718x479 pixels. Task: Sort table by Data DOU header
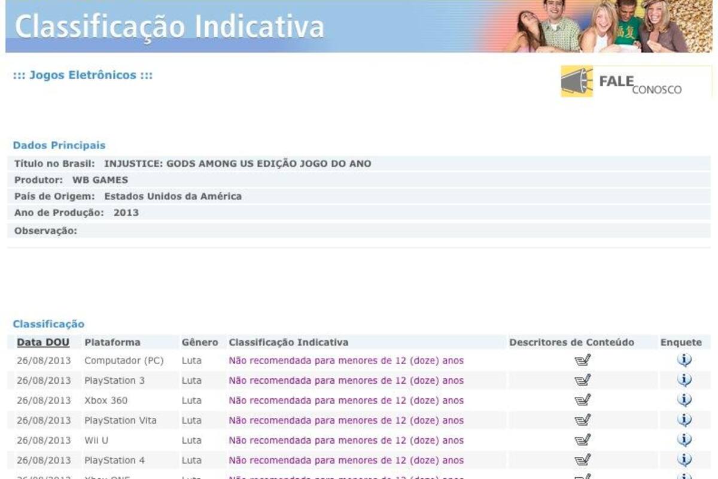pyautogui.click(x=43, y=342)
